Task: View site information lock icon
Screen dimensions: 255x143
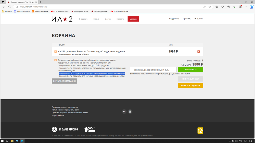Action: [17, 7]
